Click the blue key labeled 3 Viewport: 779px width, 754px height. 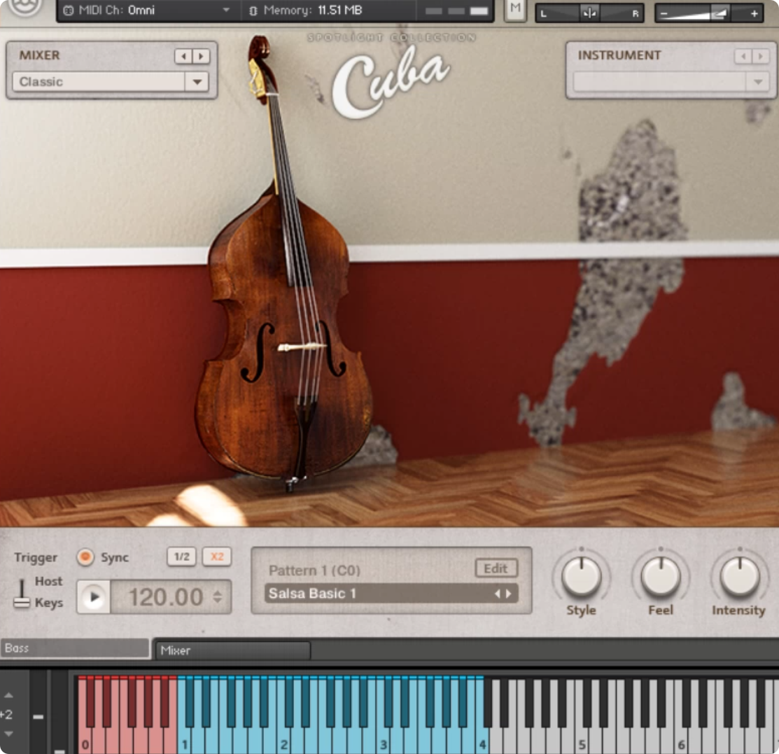[383, 739]
